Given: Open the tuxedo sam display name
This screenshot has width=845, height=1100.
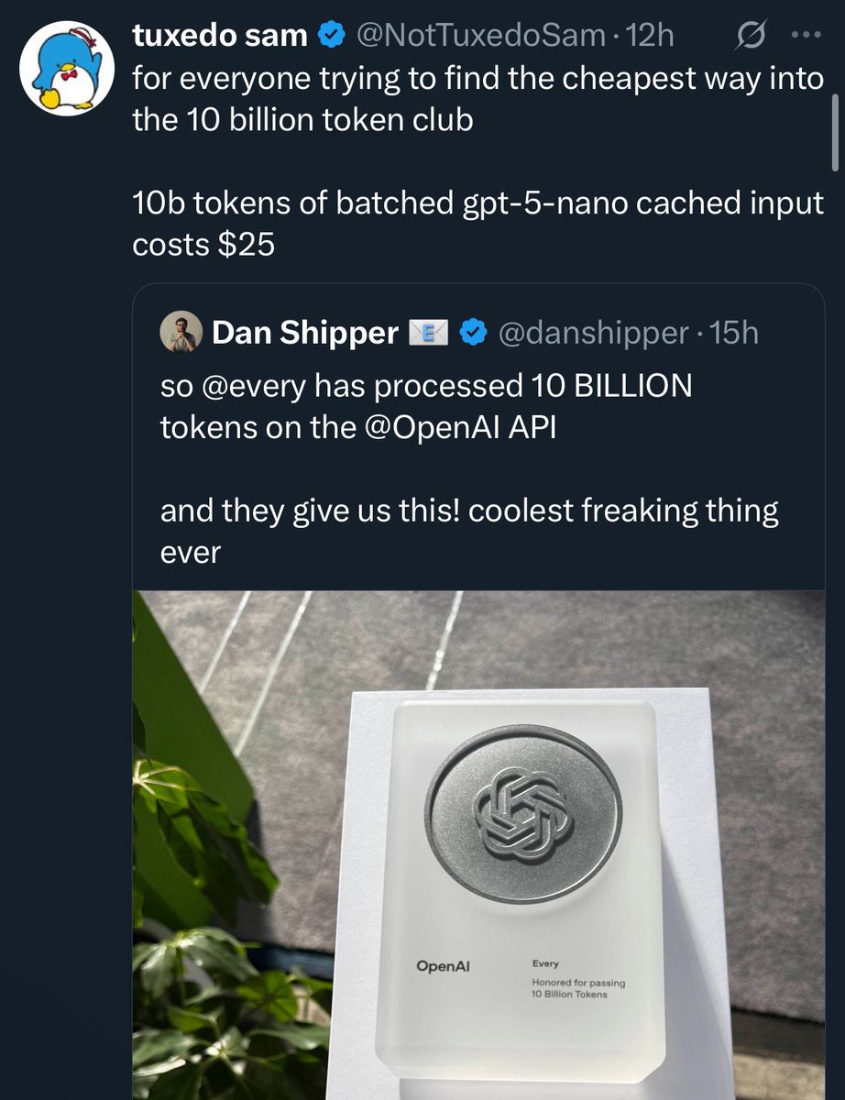Looking at the screenshot, I should pyautogui.click(x=219, y=35).
